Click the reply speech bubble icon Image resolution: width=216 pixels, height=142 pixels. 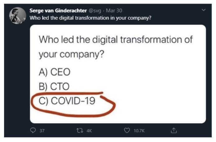[33, 130]
